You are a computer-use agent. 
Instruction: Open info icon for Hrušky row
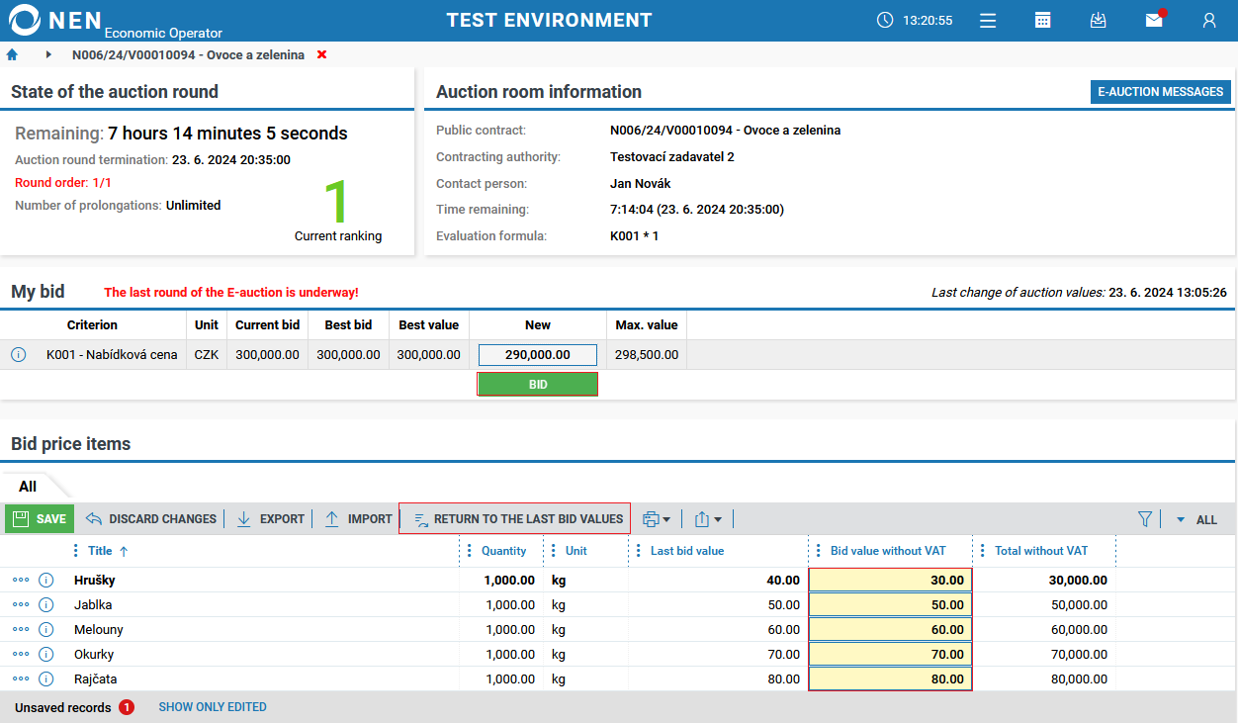[x=45, y=581]
